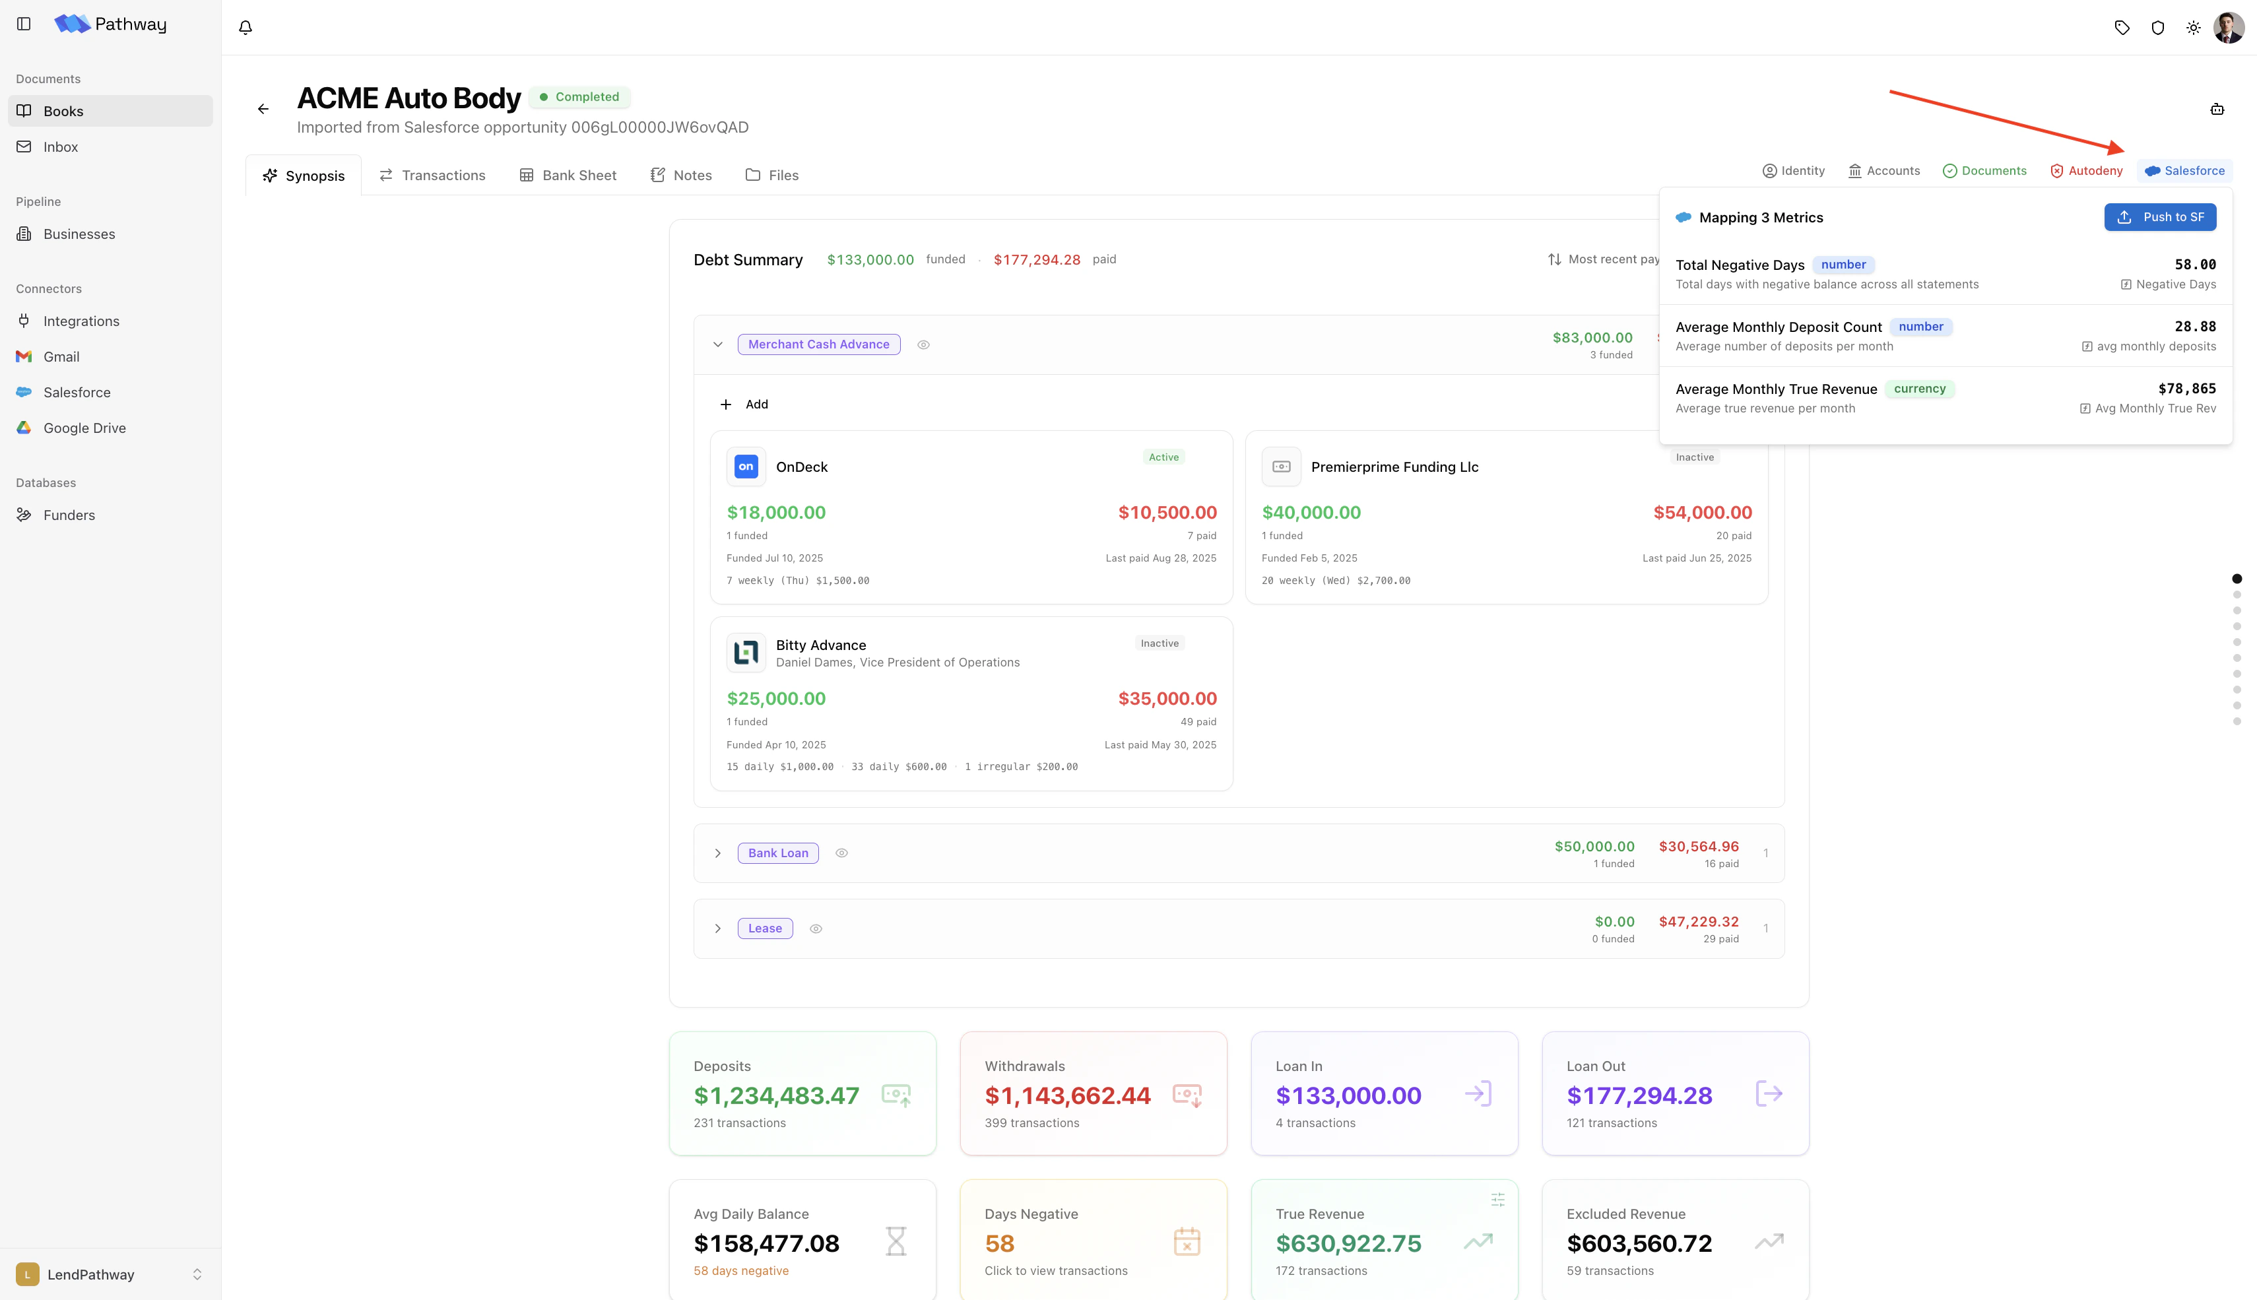Open the Autodeny check
Image resolution: width=2257 pixels, height=1300 pixels.
point(2087,170)
